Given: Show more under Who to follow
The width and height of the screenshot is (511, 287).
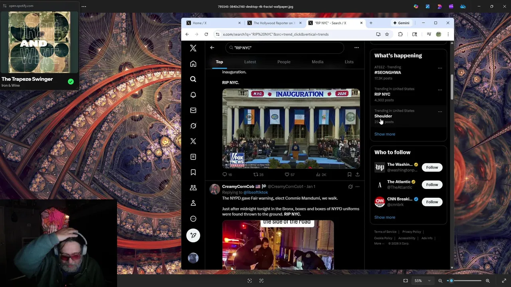Looking at the screenshot, I should tap(384, 218).
